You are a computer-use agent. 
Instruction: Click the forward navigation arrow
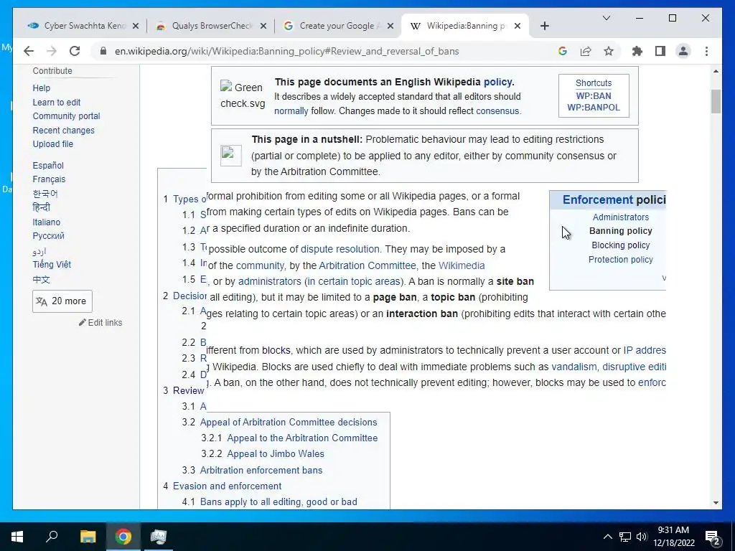coord(52,51)
